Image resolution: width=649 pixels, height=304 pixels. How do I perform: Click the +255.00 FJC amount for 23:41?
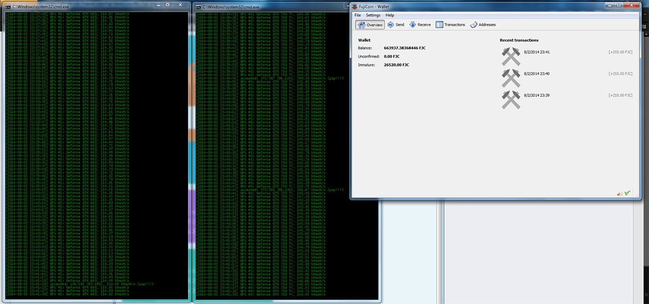click(620, 52)
